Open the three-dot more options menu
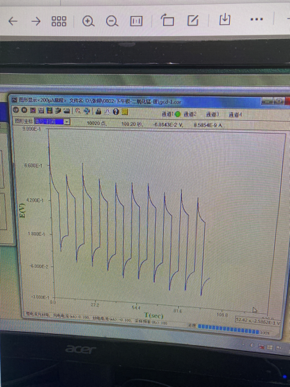Image resolution: width=290 pixels, height=387 pixels. pyautogui.click(x=256, y=19)
